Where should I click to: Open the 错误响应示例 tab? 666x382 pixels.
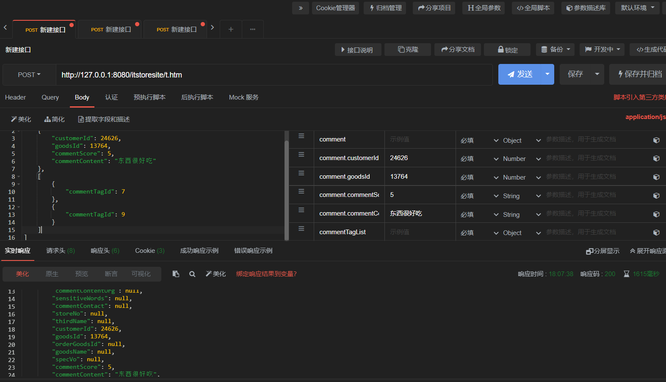point(254,251)
